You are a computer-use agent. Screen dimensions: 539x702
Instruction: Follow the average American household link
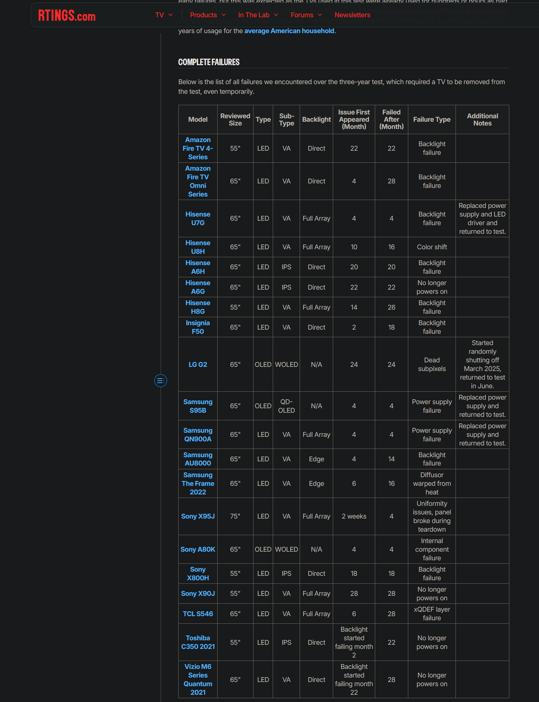click(289, 31)
